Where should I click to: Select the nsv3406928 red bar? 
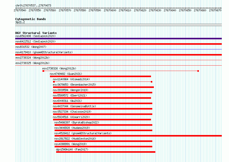(x=103, y=130)
